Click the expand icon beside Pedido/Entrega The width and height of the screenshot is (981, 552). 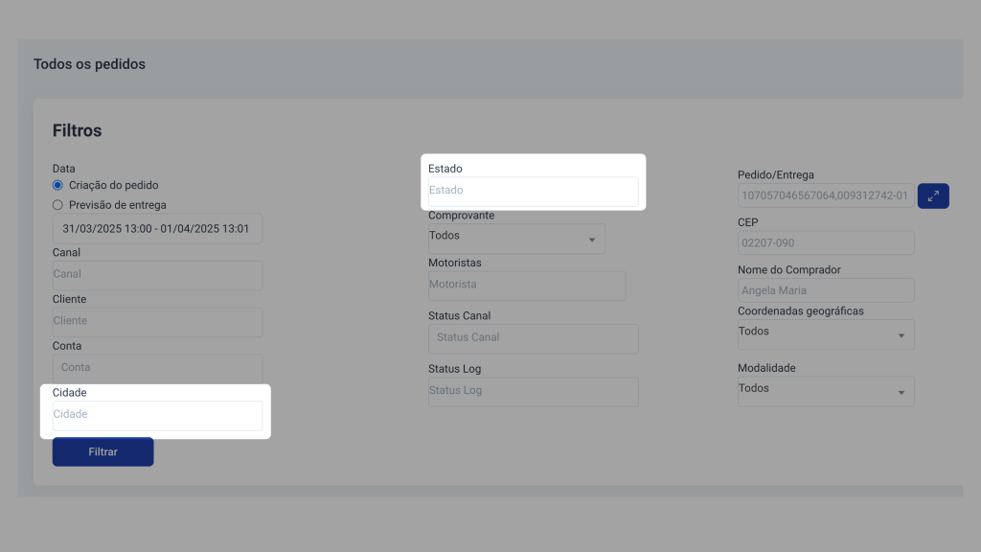tap(933, 195)
